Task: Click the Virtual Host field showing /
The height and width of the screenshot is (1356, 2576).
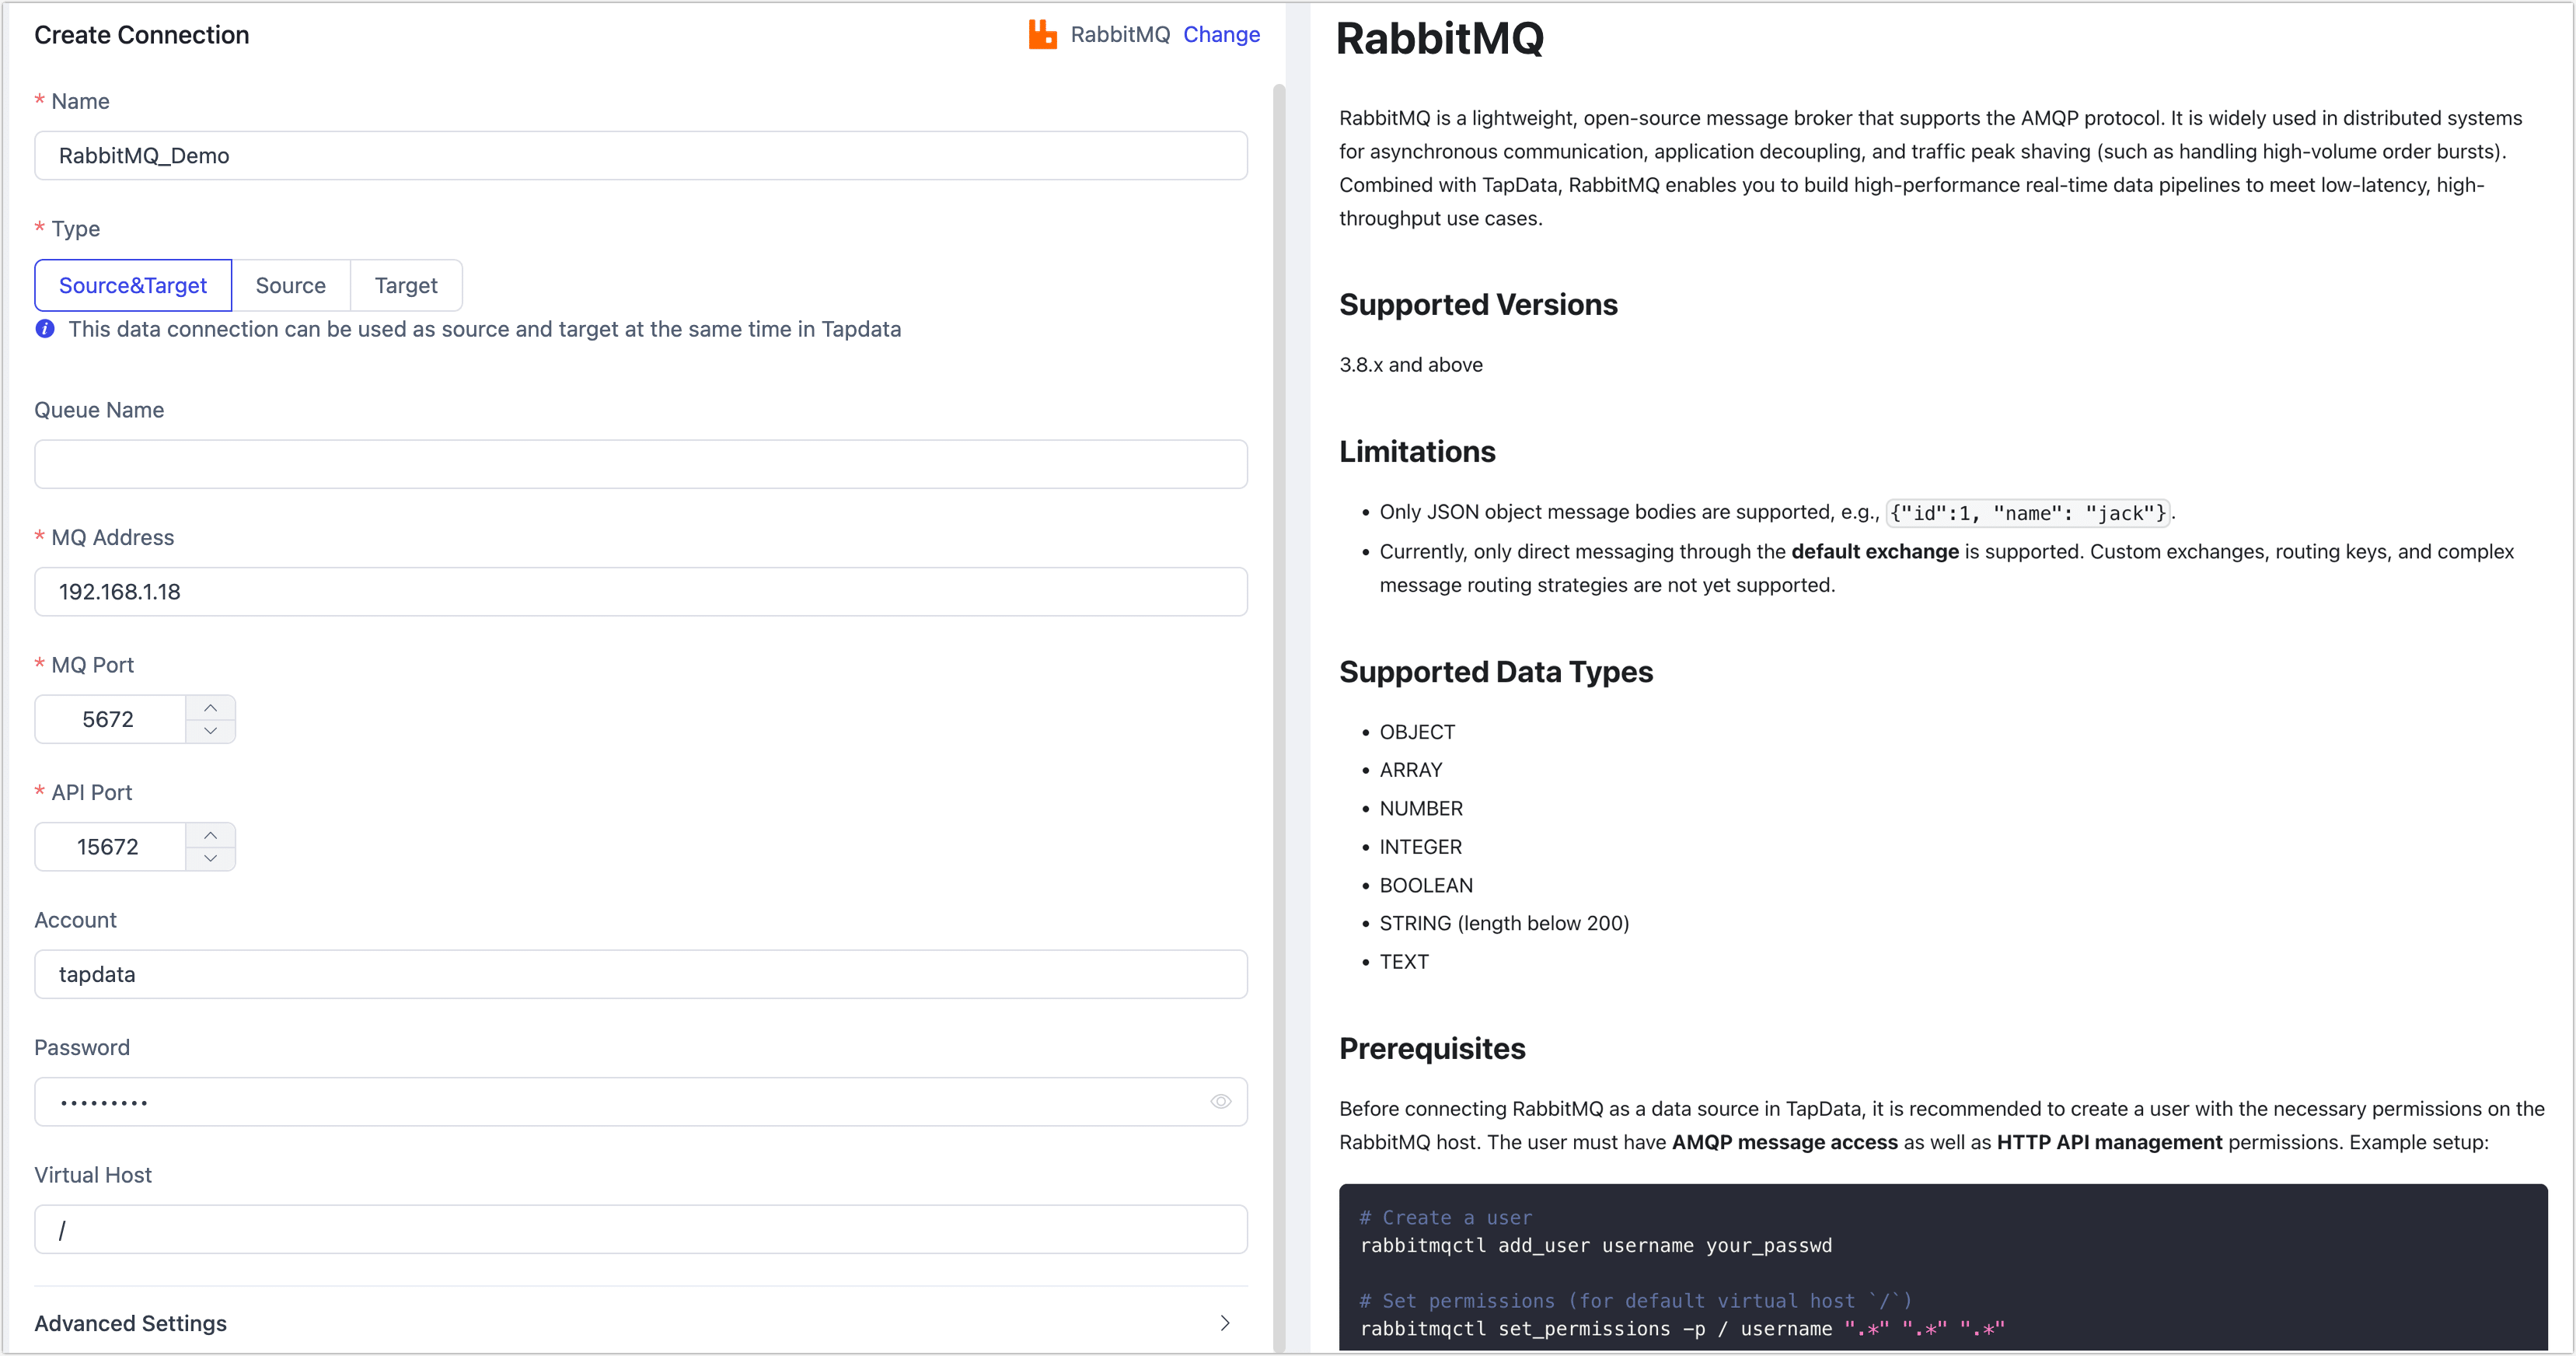Action: coord(640,1229)
